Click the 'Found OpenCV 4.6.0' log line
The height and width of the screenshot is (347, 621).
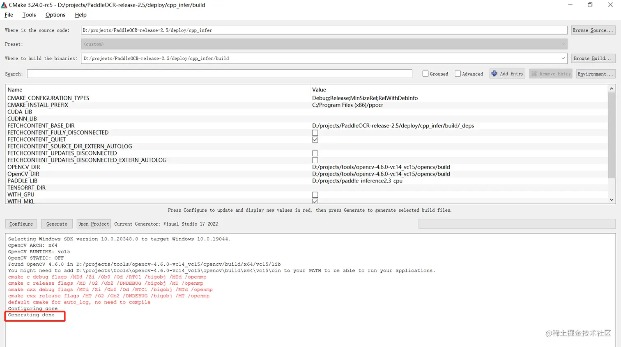[145, 265]
